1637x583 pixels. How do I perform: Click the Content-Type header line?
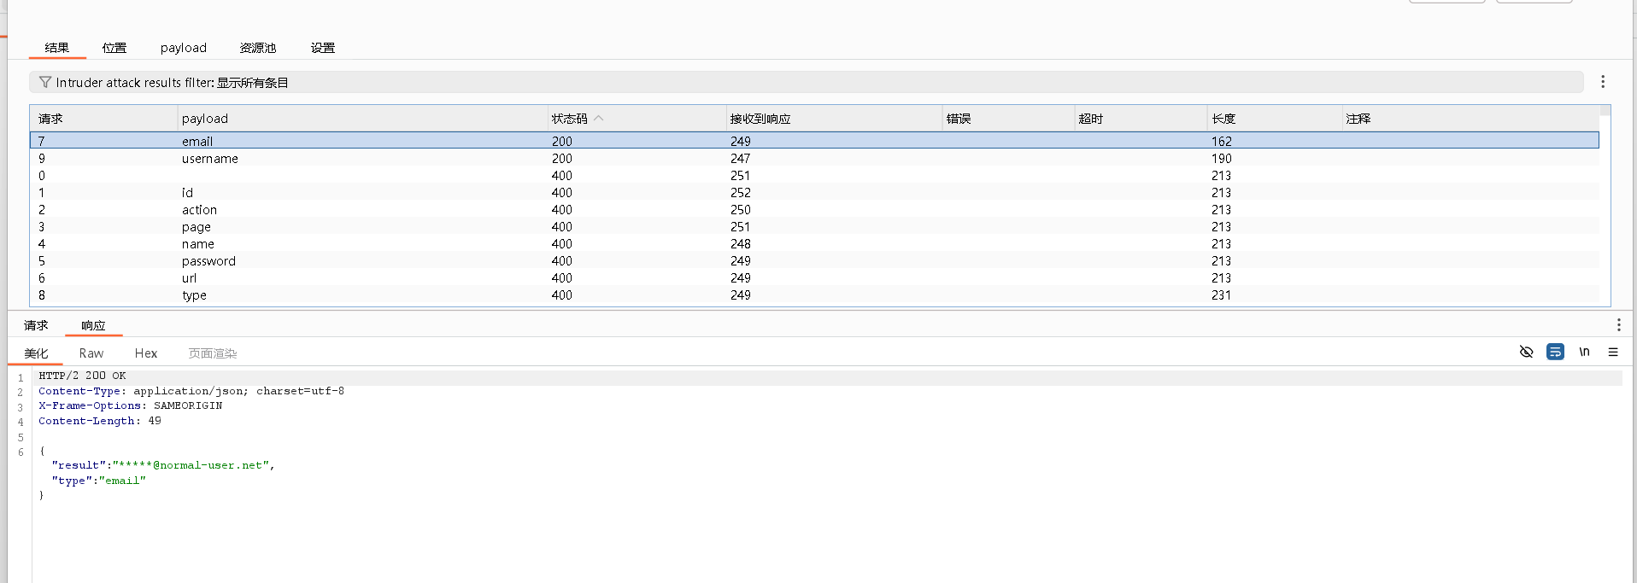pos(191,391)
